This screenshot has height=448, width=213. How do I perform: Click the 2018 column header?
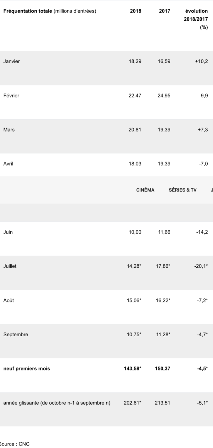pyautogui.click(x=136, y=11)
